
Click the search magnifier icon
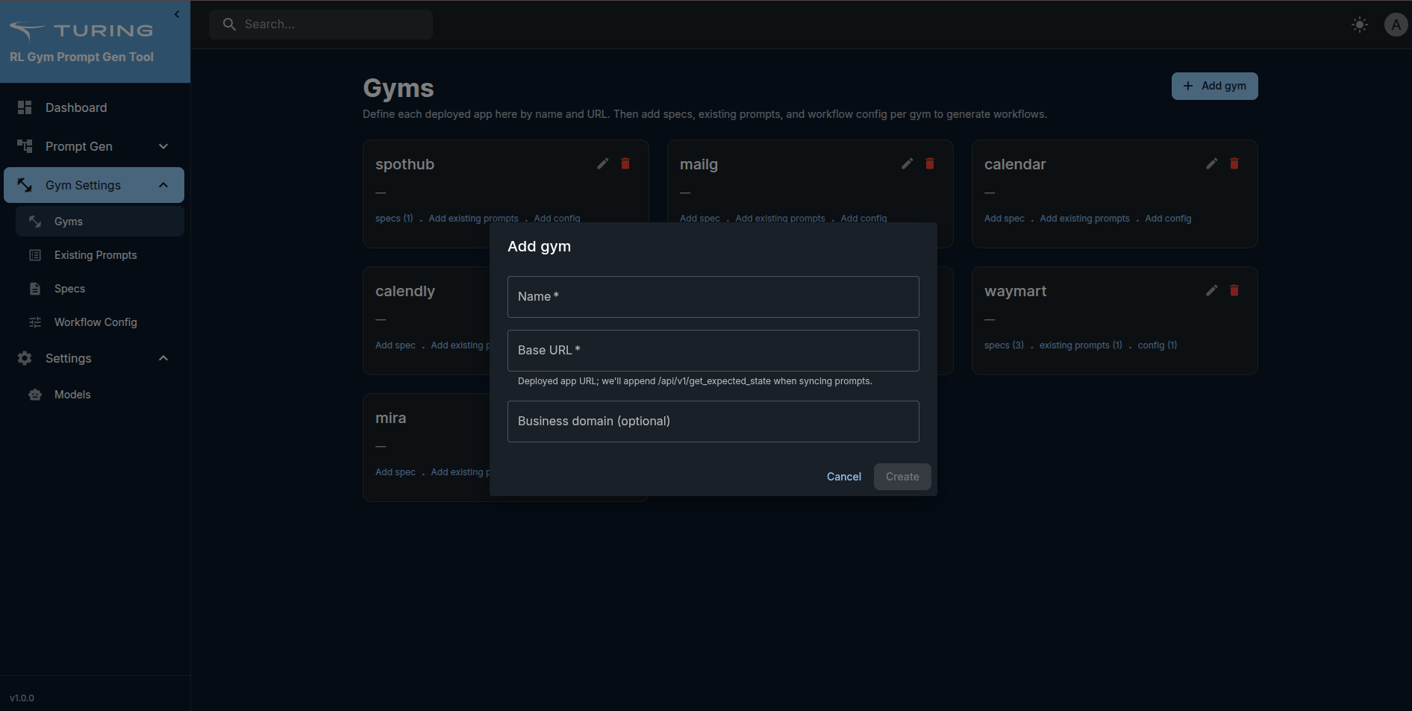pos(229,24)
